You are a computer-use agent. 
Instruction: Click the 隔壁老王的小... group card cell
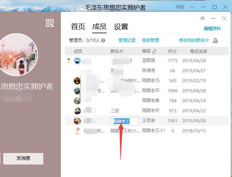pyautogui.click(x=125, y=131)
